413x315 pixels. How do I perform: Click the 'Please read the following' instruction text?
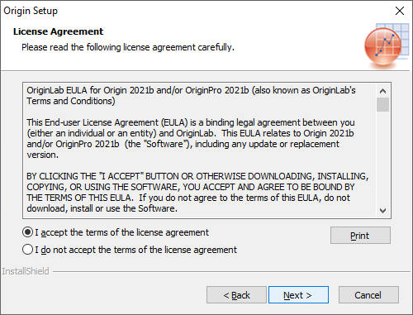click(x=128, y=47)
